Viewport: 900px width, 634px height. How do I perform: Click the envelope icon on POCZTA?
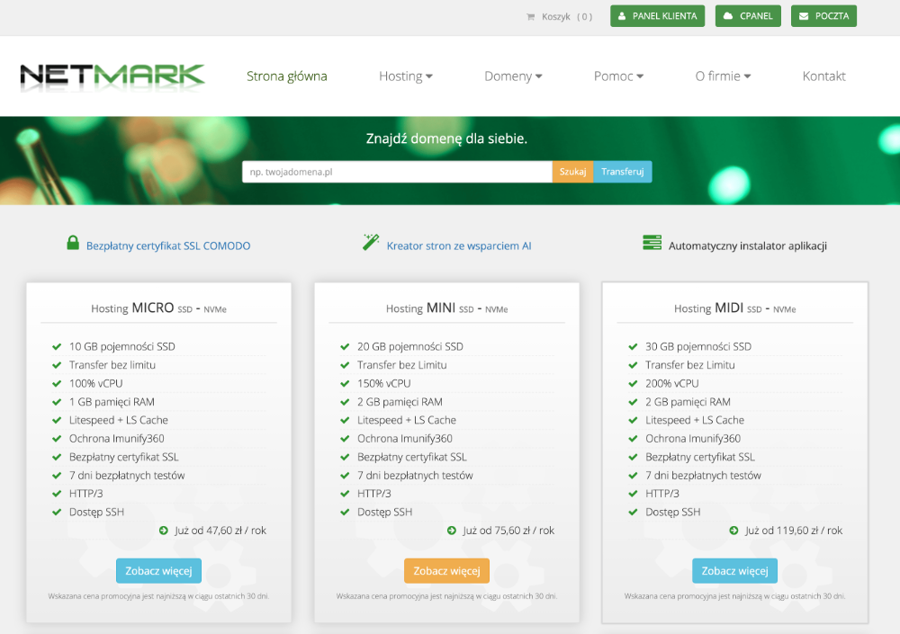coord(802,15)
